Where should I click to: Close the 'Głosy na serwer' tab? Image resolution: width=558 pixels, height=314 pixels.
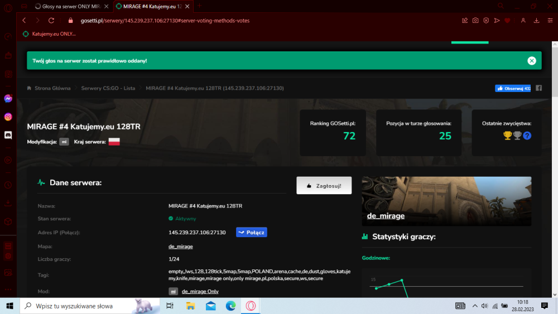pyautogui.click(x=106, y=6)
